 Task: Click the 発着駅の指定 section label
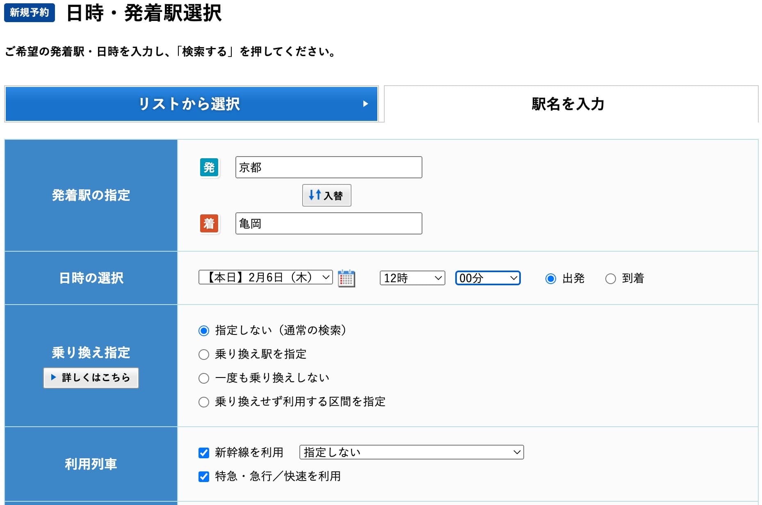[91, 195]
